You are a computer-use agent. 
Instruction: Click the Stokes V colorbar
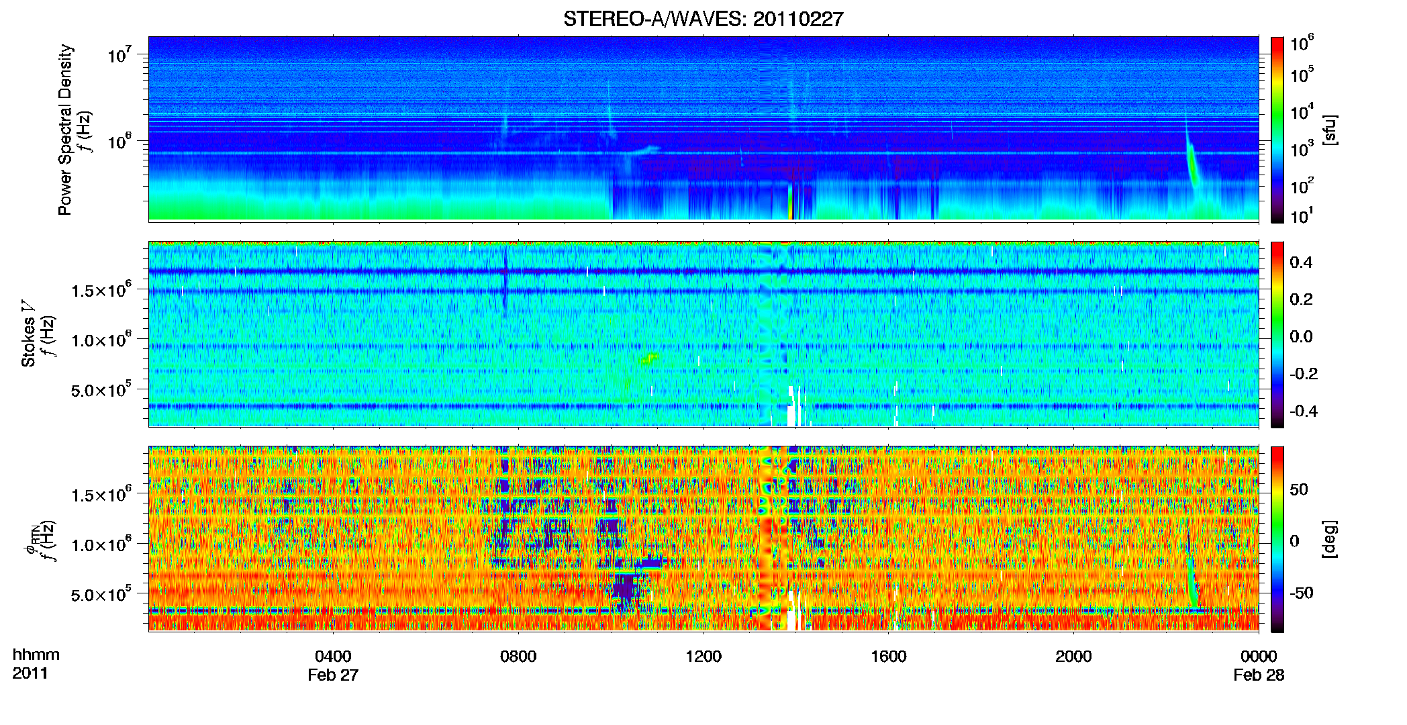coord(1277,334)
